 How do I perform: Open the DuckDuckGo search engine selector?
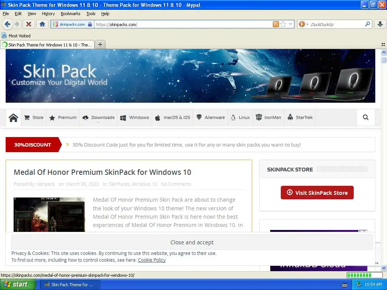tap(303, 24)
